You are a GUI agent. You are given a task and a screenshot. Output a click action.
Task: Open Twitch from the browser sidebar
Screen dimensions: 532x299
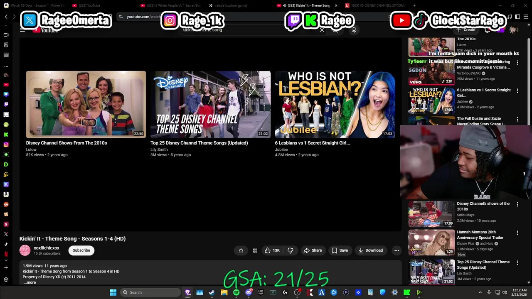tap(6, 105)
